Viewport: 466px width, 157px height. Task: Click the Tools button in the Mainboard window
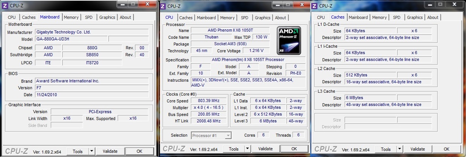(x=78, y=151)
